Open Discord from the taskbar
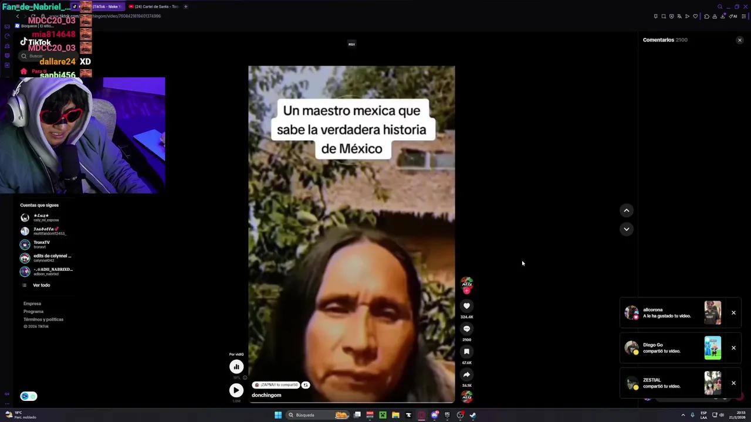 click(435, 415)
